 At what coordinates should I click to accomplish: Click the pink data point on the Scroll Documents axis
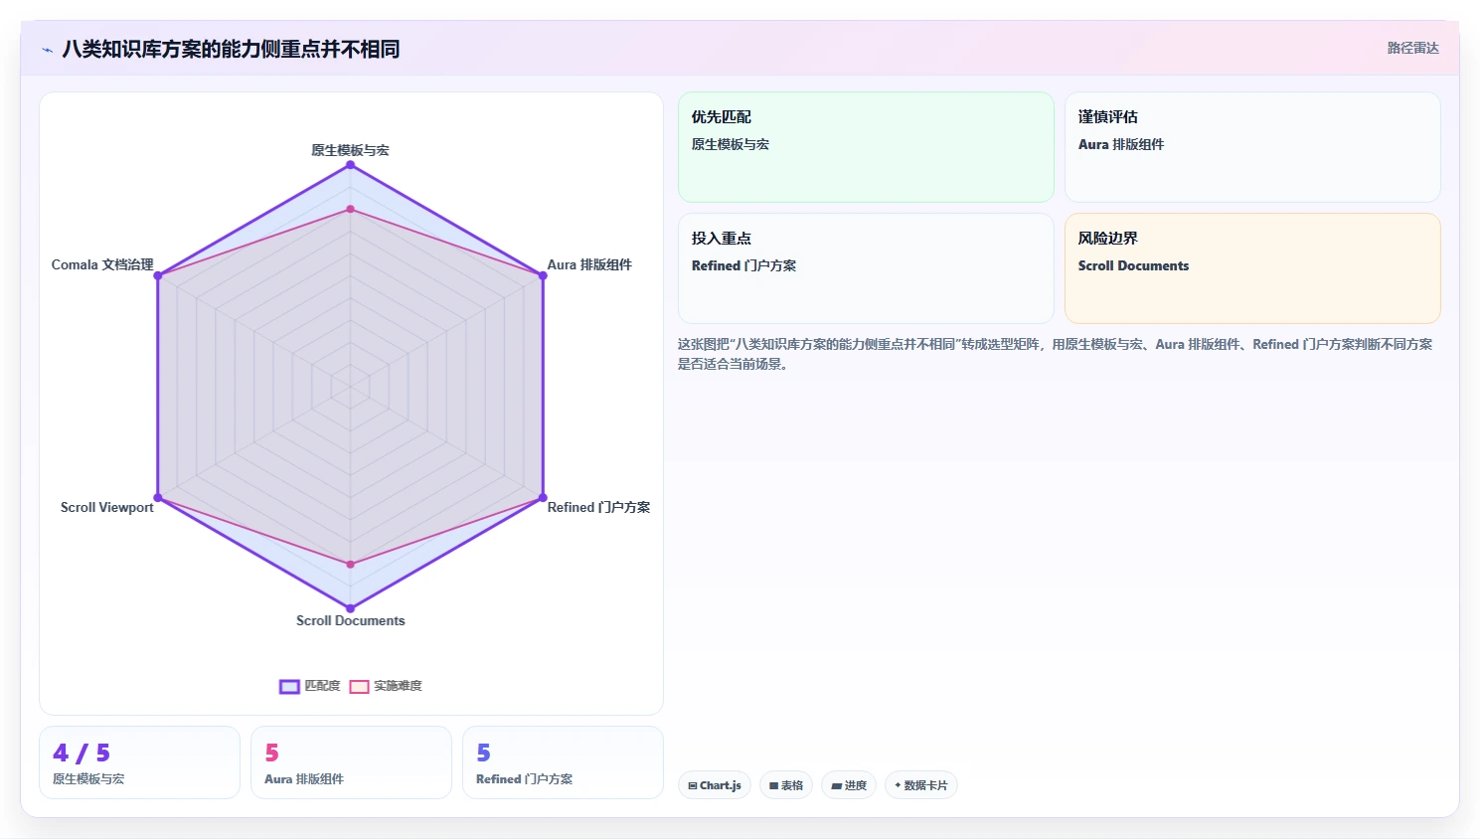pos(350,564)
